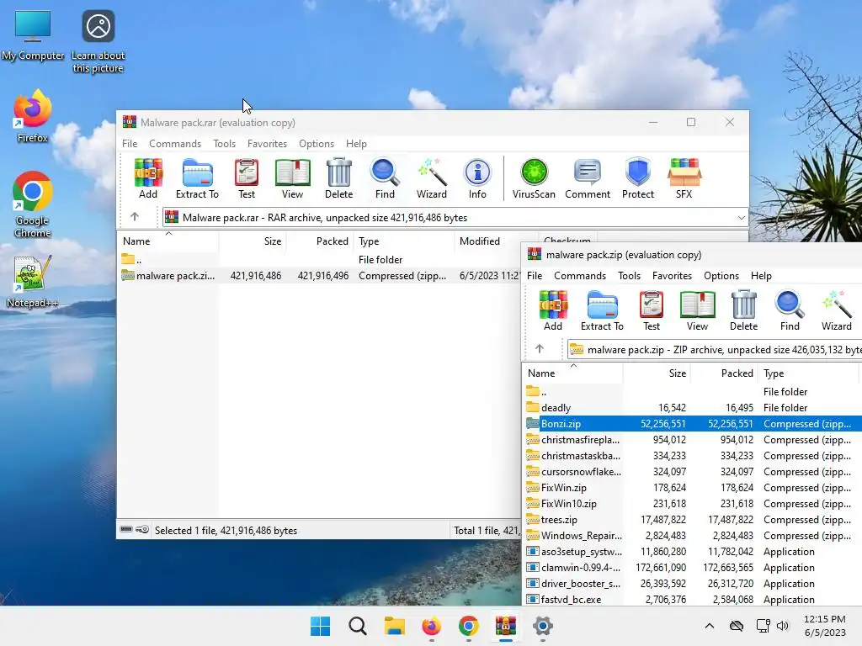This screenshot has height=646, width=862.
Task: Click the key icon in the status bar
Action: pos(142,530)
